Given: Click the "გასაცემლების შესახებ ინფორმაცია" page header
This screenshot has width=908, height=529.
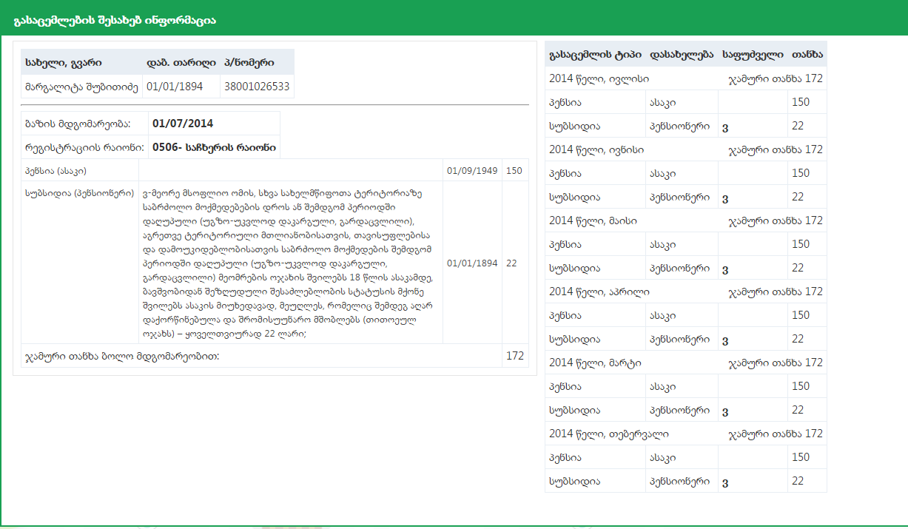Looking at the screenshot, I should pyautogui.click(x=115, y=21).
